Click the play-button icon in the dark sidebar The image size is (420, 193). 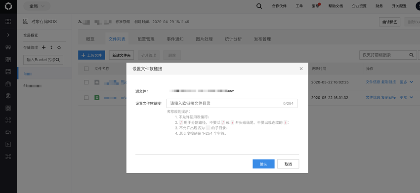point(8,144)
